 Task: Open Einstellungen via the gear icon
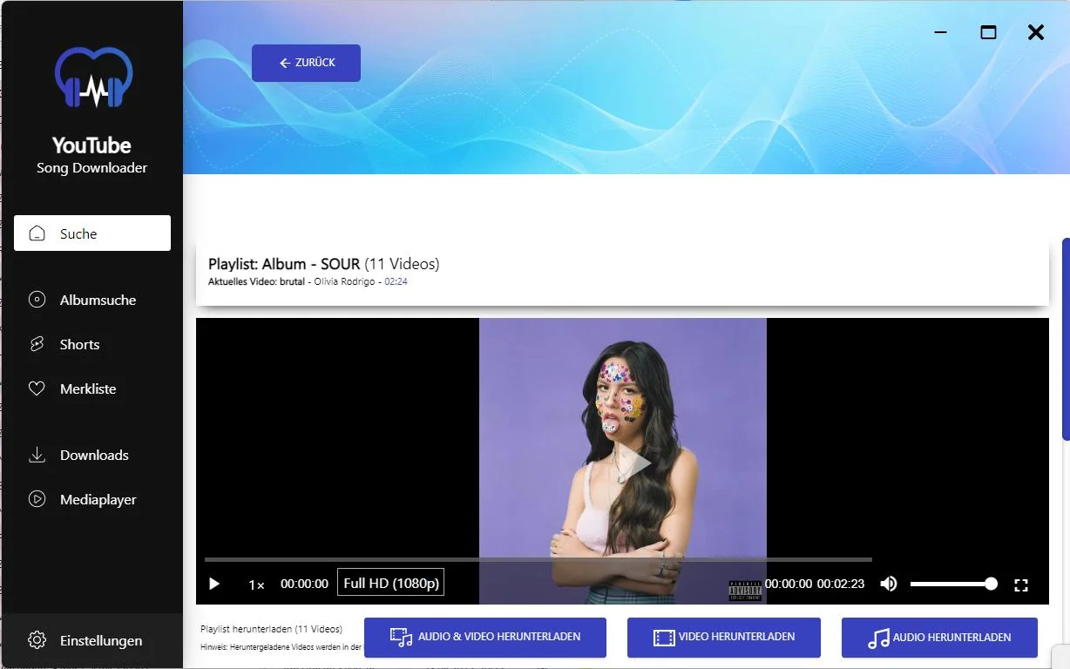[37, 640]
